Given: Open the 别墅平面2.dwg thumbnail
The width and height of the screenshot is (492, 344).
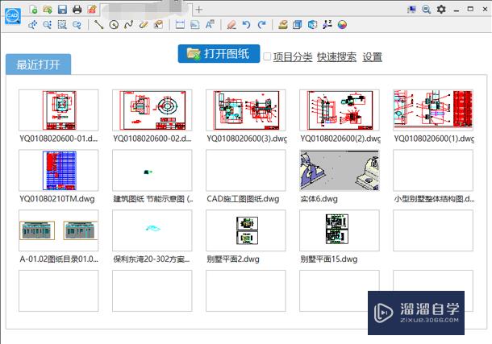Looking at the screenshot, I should click(x=246, y=230).
